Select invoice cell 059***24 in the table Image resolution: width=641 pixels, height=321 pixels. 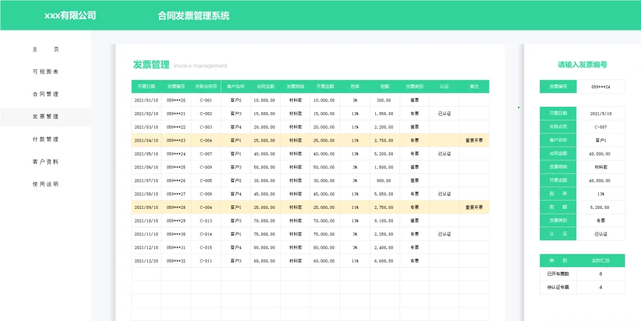176,154
